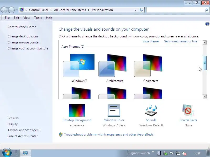This screenshot has width=210, height=157.
Task: Click the first tray icon after Quick Launch
Action: click(x=159, y=153)
